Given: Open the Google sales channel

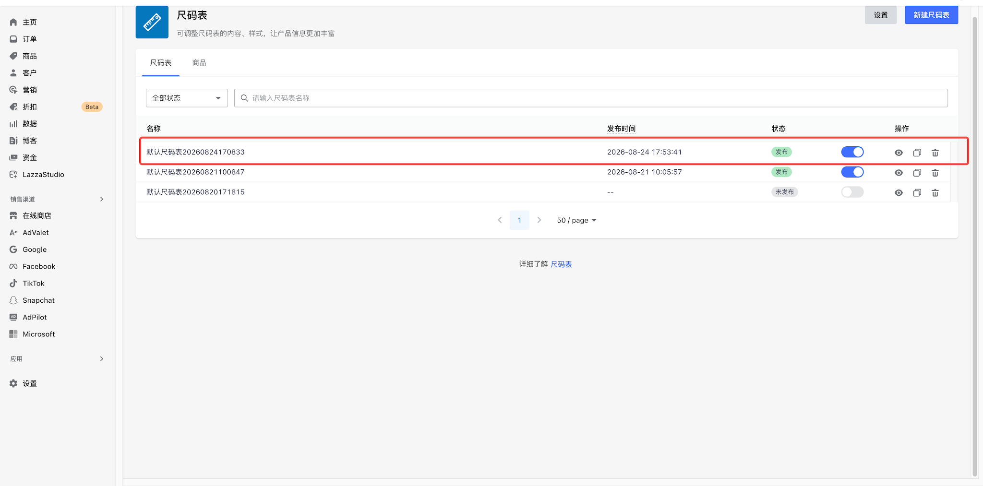Looking at the screenshot, I should [x=35, y=249].
